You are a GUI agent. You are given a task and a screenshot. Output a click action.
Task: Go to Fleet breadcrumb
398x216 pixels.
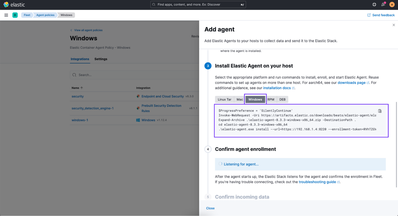click(x=27, y=15)
